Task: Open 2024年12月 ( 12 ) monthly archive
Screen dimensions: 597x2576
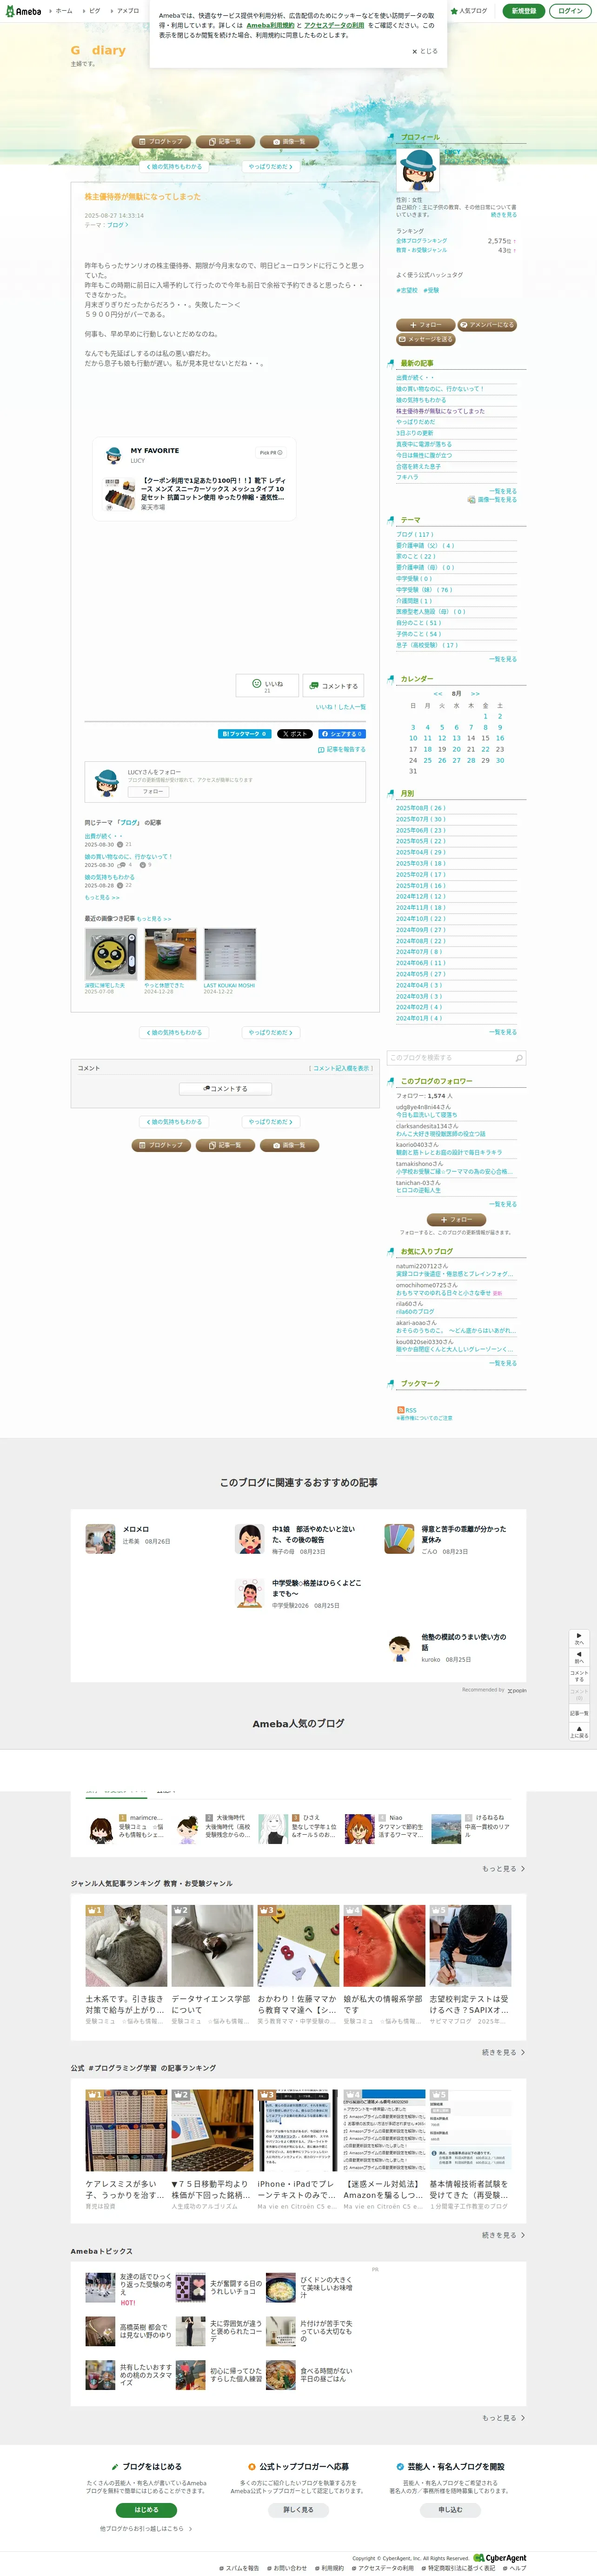Action: click(x=420, y=896)
